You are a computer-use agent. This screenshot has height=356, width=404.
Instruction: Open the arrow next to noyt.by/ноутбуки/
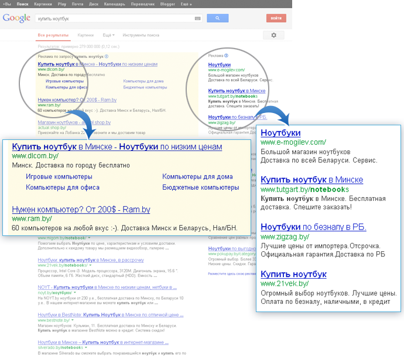[75, 293]
